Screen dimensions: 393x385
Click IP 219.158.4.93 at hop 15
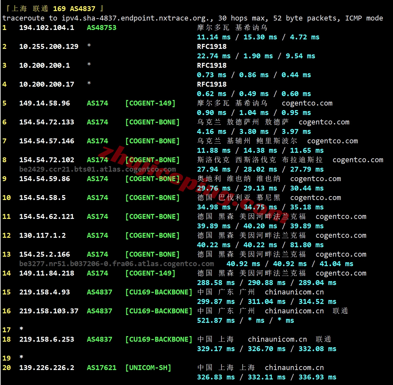coord(45,292)
